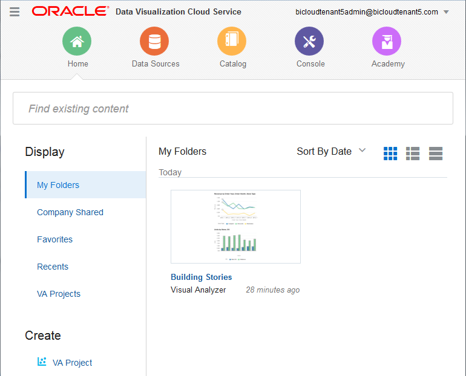The width and height of the screenshot is (466, 376).
Task: Switch to grid thumbnail view
Action: (390, 154)
